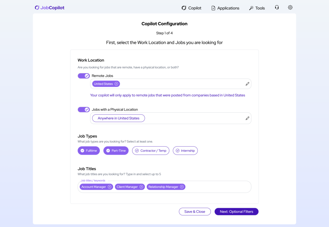
Task: Go to the Applications page
Action: pos(225,8)
